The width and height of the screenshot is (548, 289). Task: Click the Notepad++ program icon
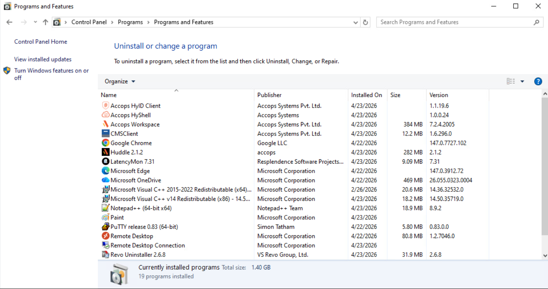[105, 208]
